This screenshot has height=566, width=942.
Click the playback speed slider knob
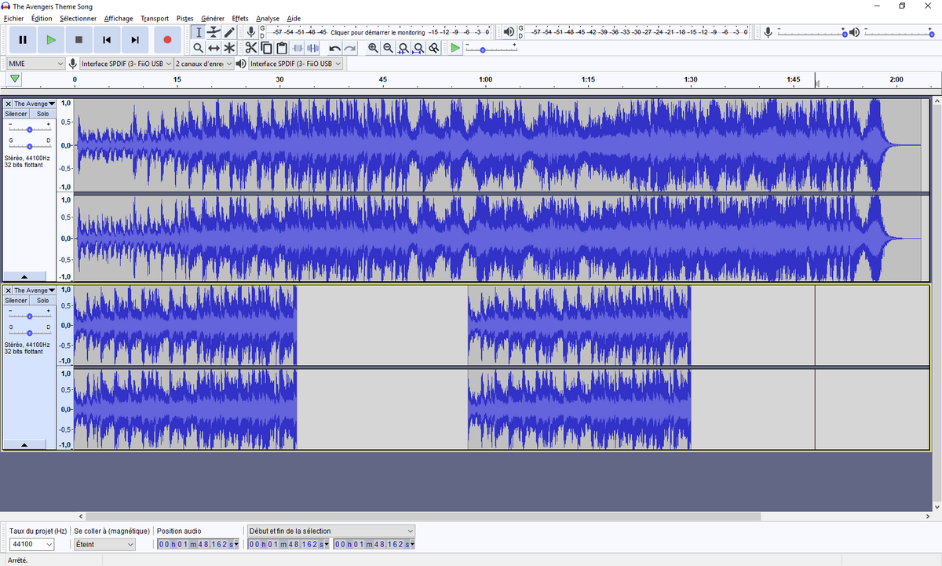tap(482, 49)
